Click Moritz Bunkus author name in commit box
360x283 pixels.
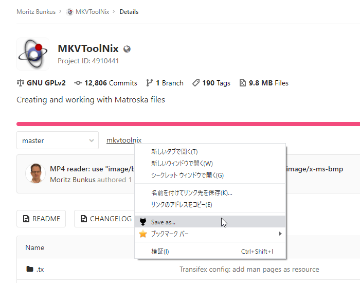click(73, 180)
